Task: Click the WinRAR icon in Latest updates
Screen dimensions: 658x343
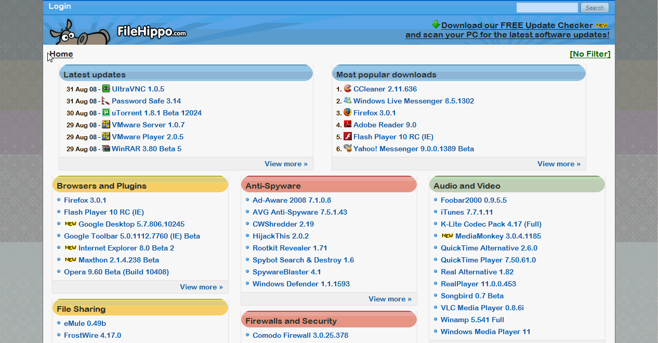Action: (x=106, y=149)
